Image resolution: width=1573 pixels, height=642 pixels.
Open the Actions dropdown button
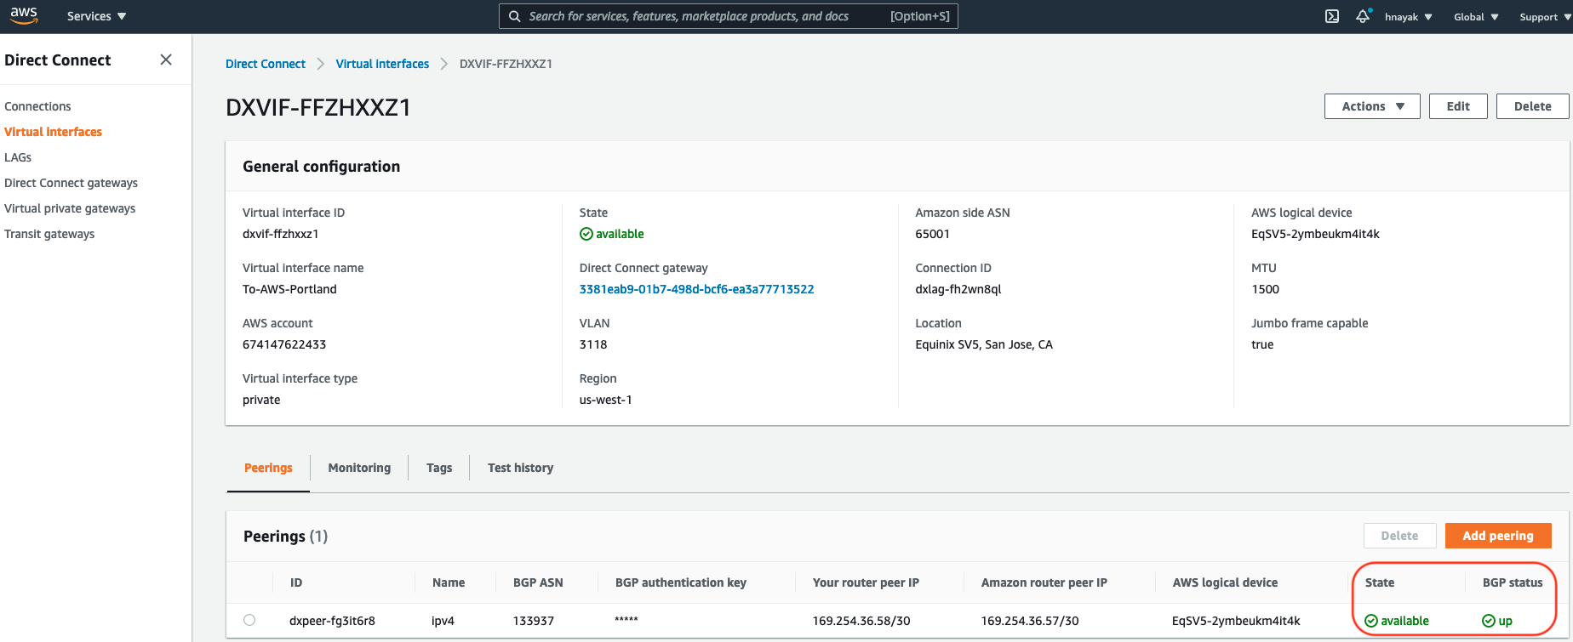tap(1372, 106)
